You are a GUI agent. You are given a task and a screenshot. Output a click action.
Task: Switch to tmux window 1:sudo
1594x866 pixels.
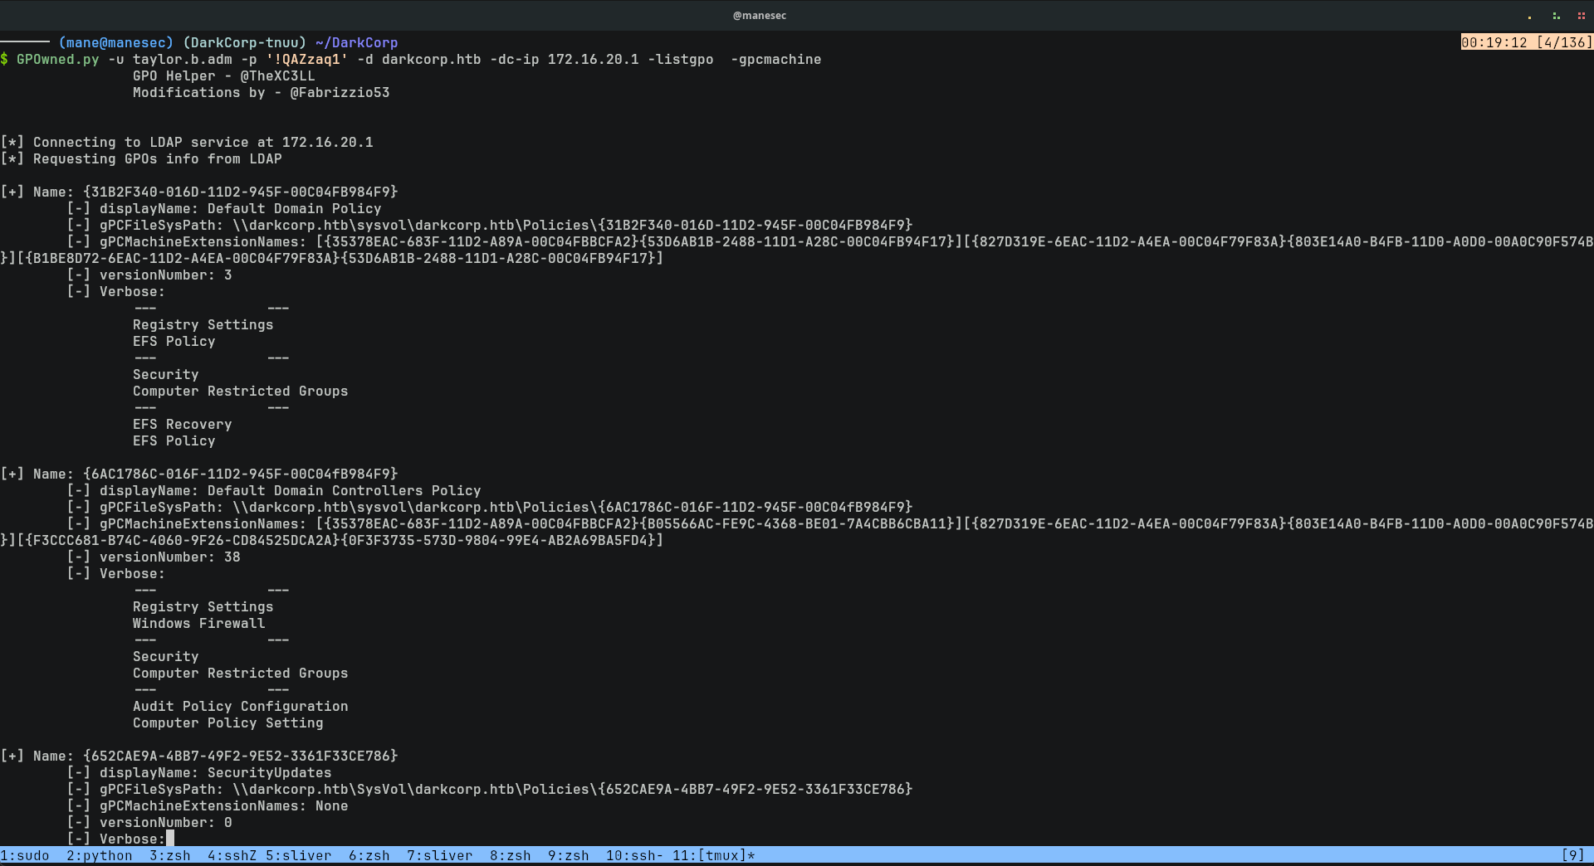point(25,855)
